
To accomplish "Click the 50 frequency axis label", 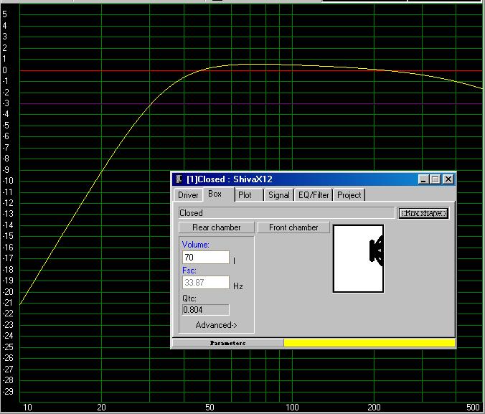I will [x=209, y=408].
